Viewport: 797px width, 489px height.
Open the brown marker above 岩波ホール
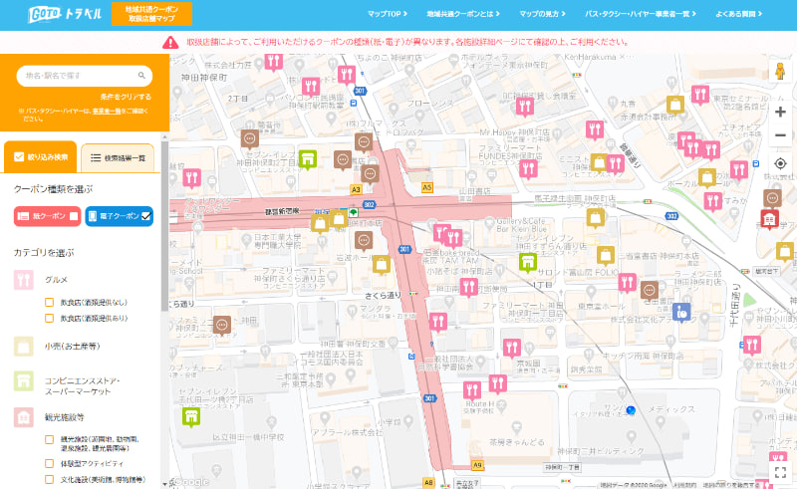click(x=364, y=240)
